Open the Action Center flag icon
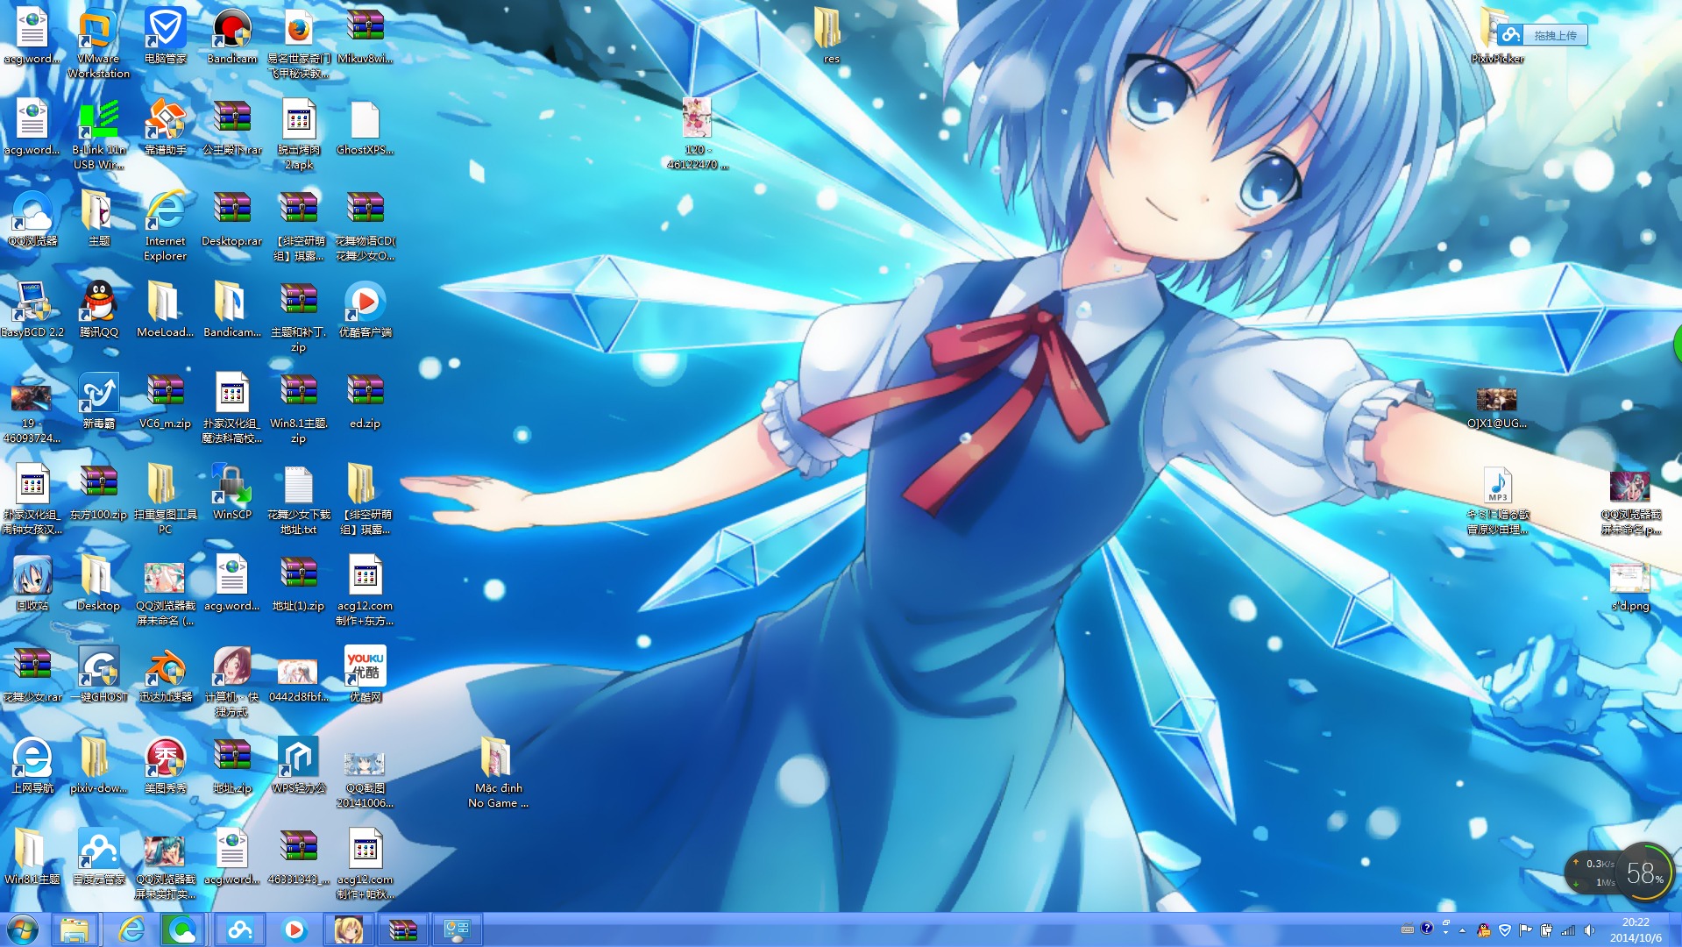Viewport: 1682px width, 947px height. (1526, 929)
